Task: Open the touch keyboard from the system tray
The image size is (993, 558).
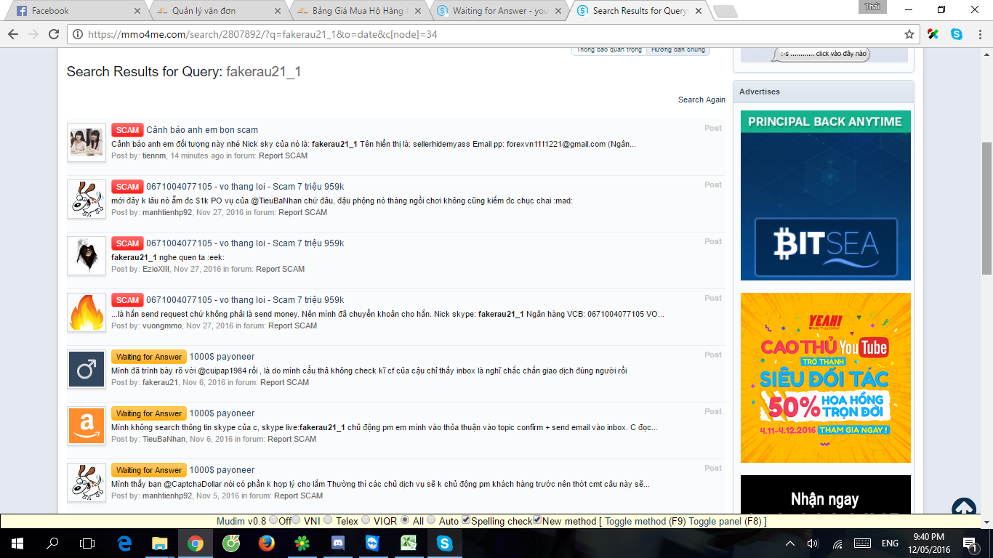Action: [862, 543]
